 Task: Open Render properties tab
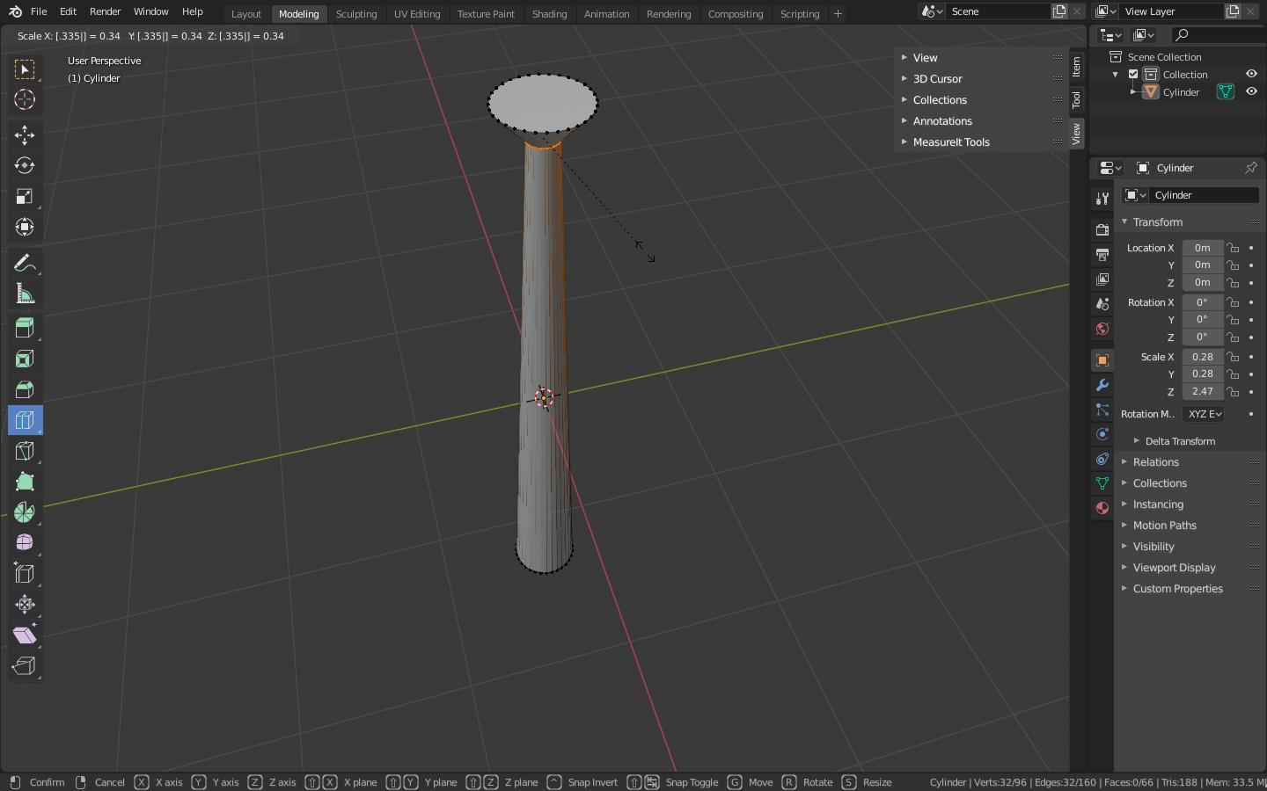tap(1102, 229)
